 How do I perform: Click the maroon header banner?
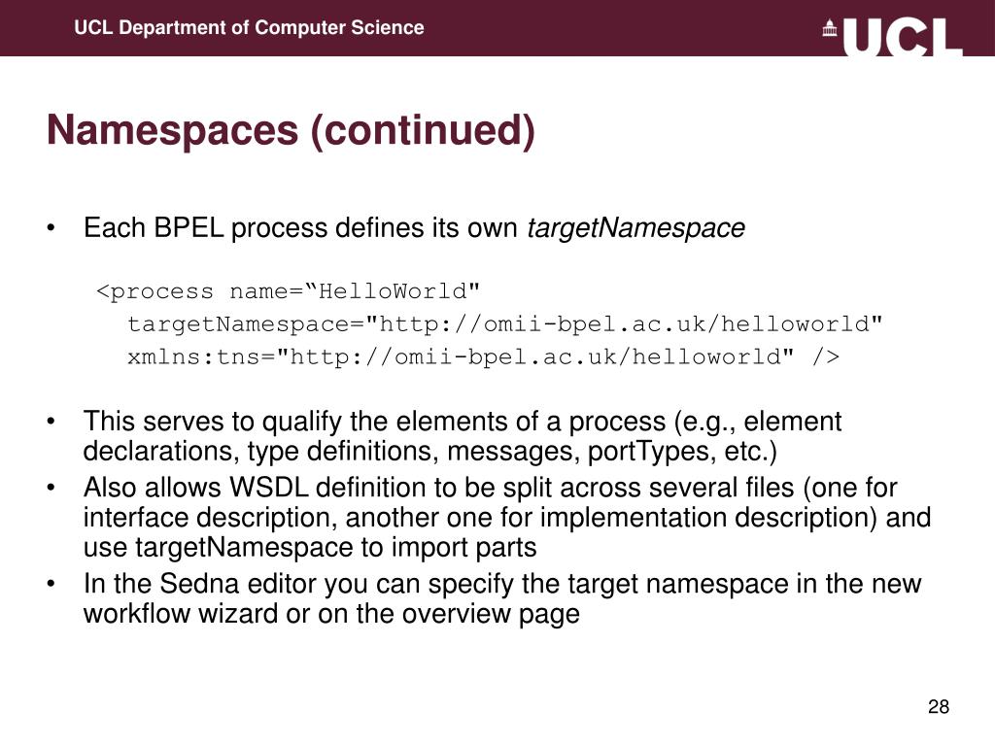point(497,28)
